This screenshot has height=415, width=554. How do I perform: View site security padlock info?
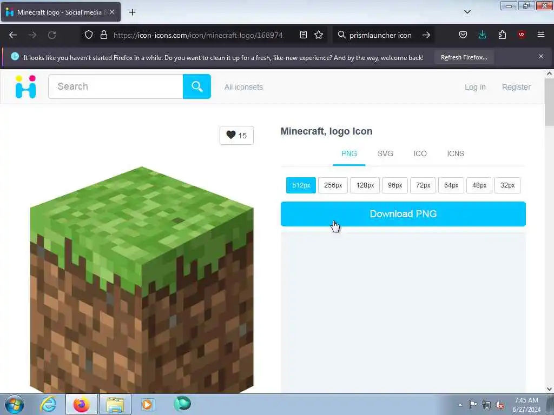[103, 35]
